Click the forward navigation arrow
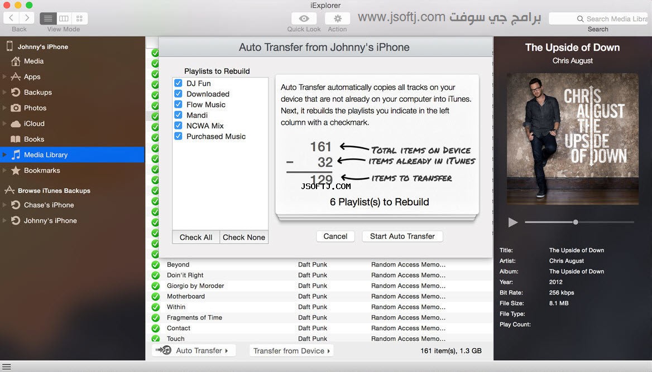 tap(27, 18)
